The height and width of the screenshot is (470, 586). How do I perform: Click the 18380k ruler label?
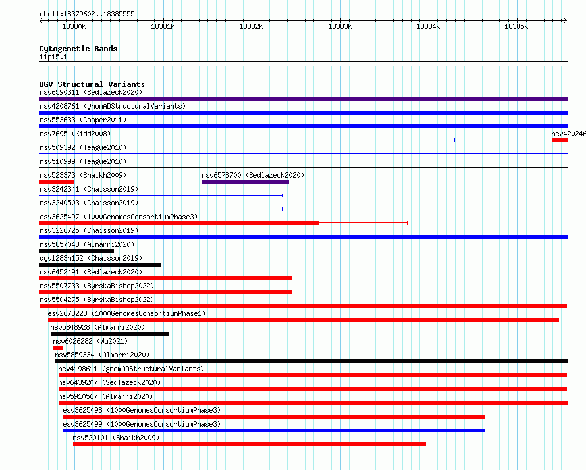pos(74,26)
